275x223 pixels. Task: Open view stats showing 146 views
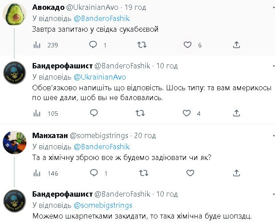[38, 173]
